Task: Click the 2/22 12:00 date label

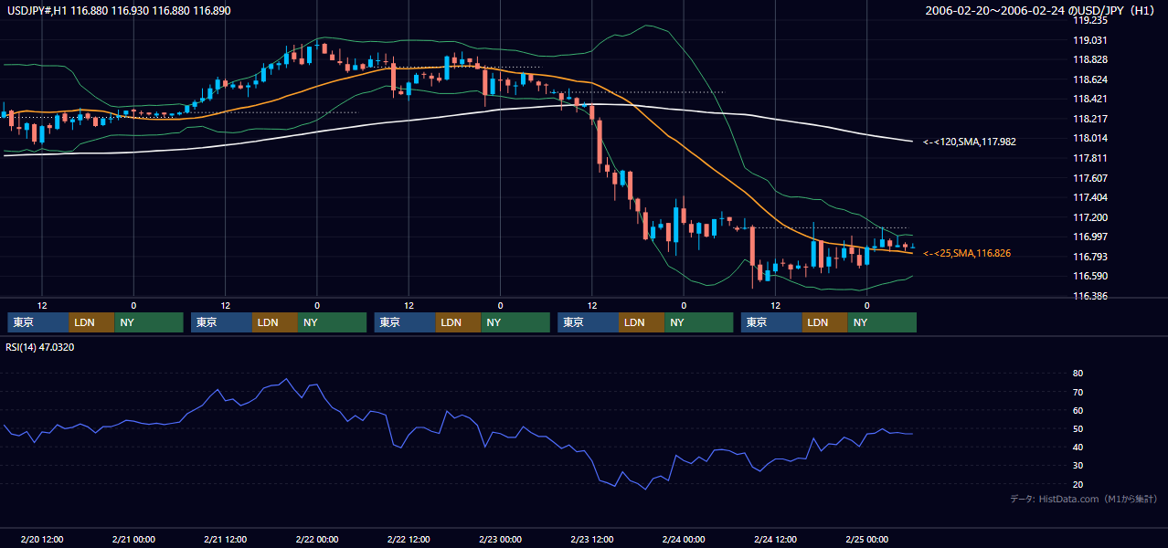Action: click(409, 539)
